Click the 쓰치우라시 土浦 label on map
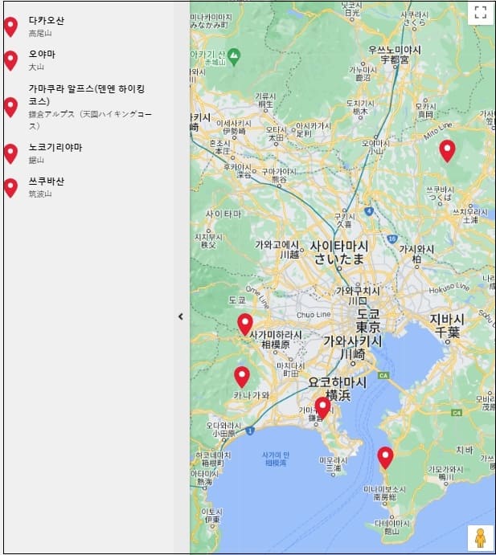Image resolution: width=496 pixels, height=555 pixels. (x=470, y=216)
